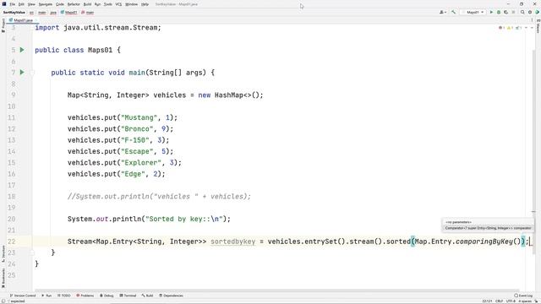The height and width of the screenshot is (304, 541).
Task: Fold the main method with gutter marker
Action: pos(32,73)
